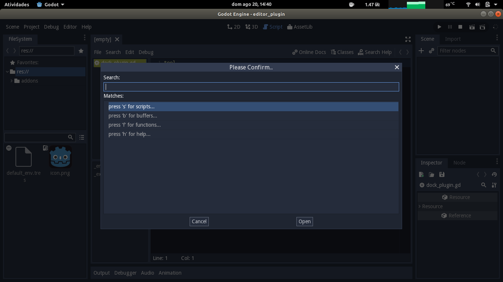Viewport: 503px width, 282px height.
Task: Select the Scene dock tab
Action: click(428, 39)
